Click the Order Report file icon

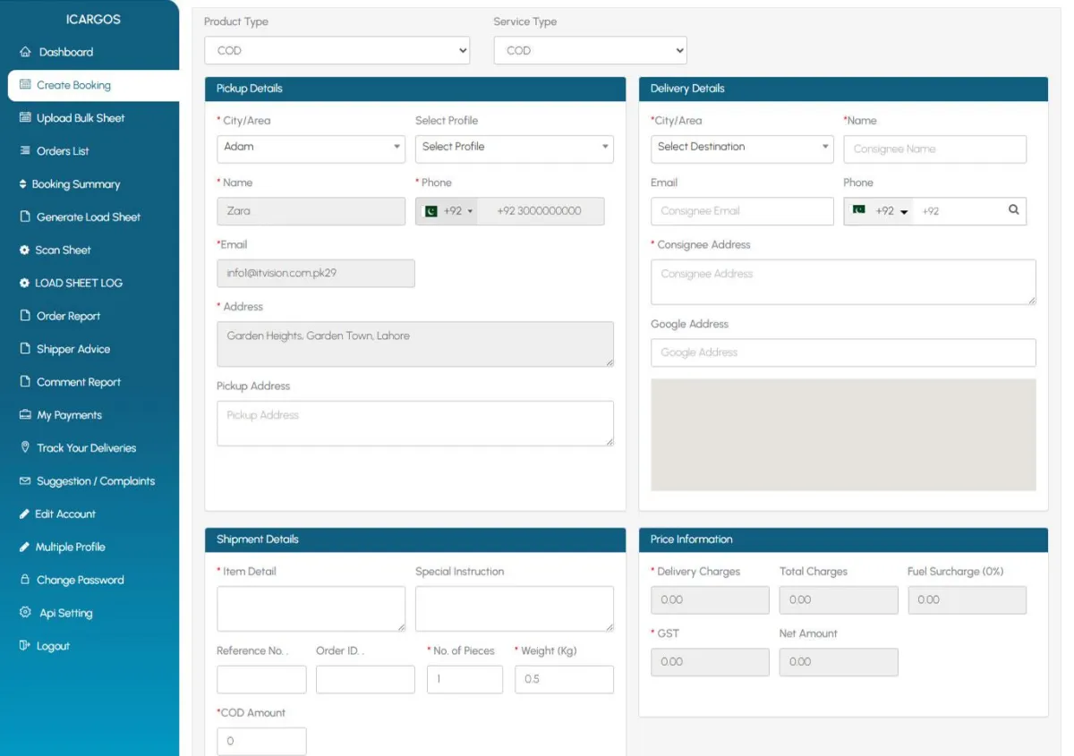click(25, 316)
